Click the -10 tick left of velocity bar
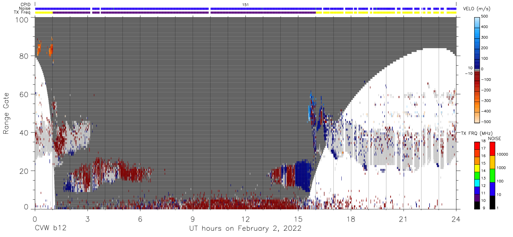 469,74
